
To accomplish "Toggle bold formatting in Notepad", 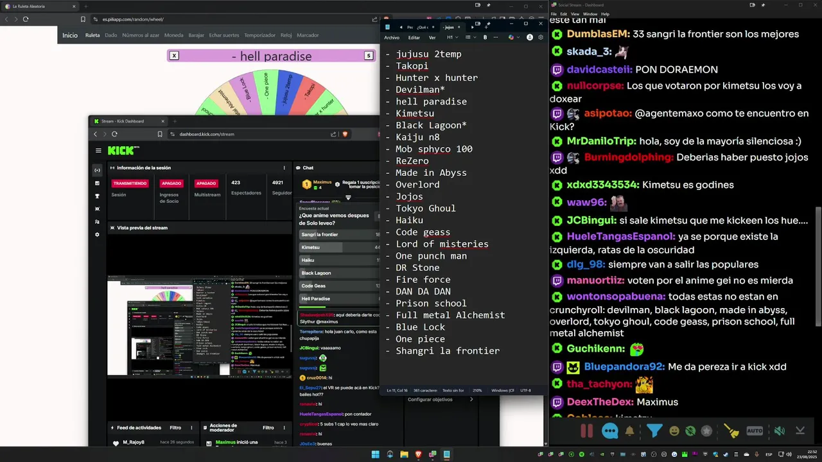I will click(x=485, y=37).
